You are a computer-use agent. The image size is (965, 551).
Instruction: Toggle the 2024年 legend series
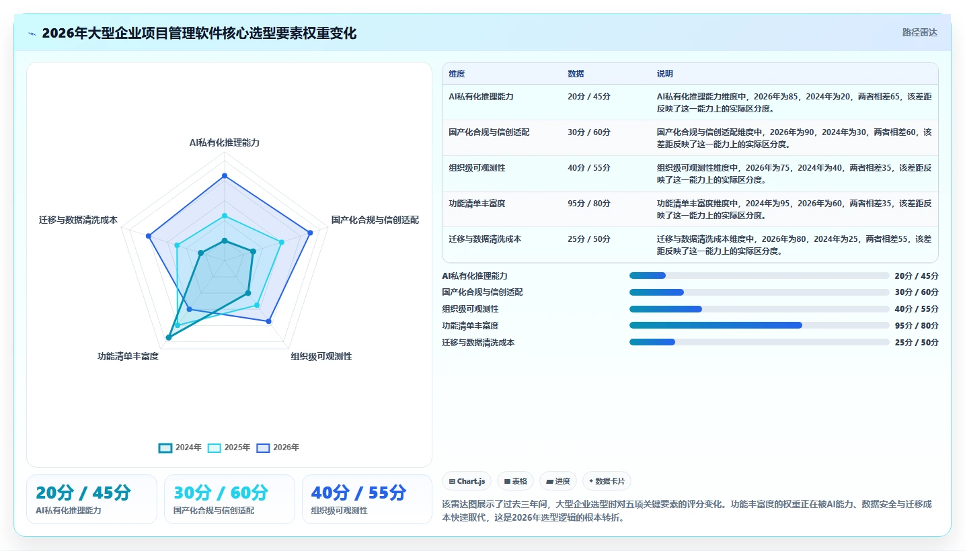click(180, 448)
